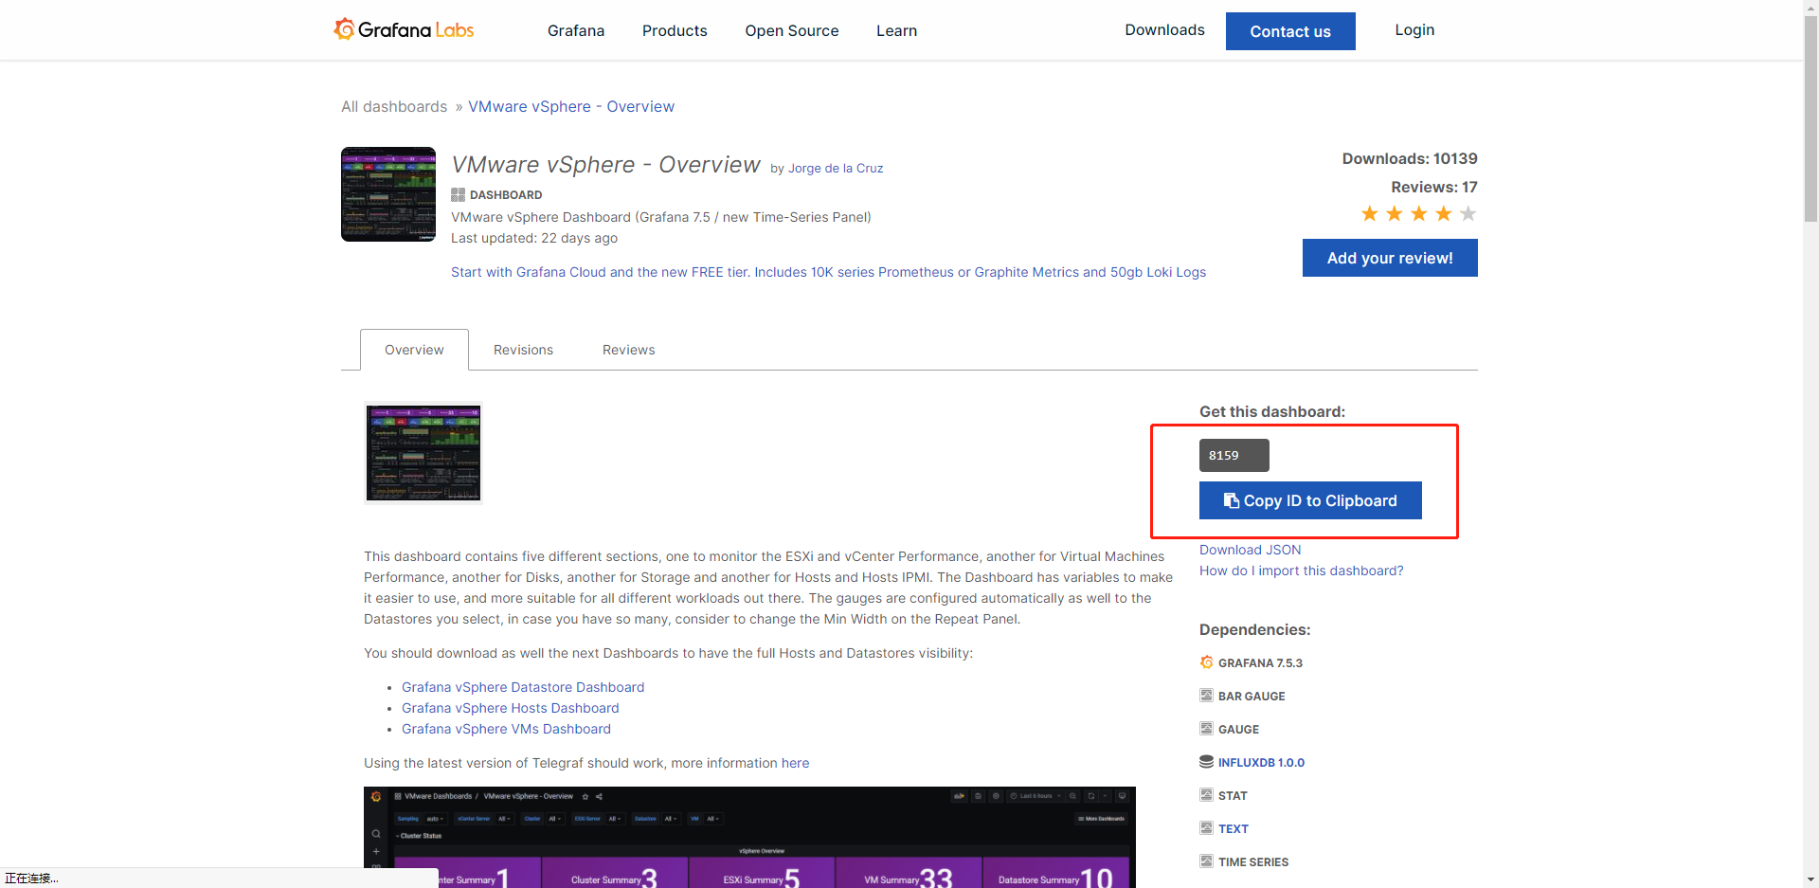Open the Products menu
The width and height of the screenshot is (1819, 888).
675,30
